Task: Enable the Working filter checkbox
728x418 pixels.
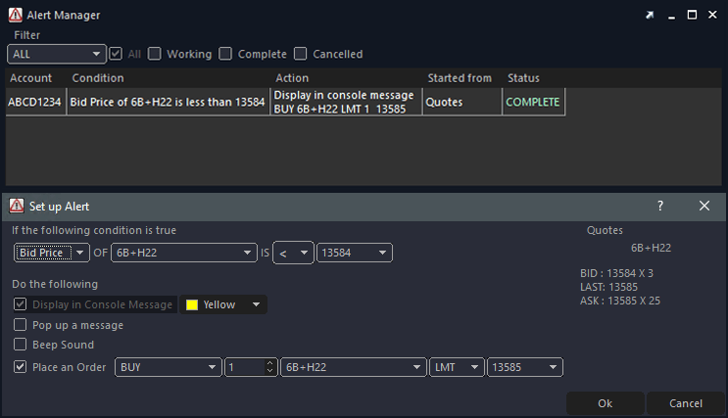Action: 155,54
